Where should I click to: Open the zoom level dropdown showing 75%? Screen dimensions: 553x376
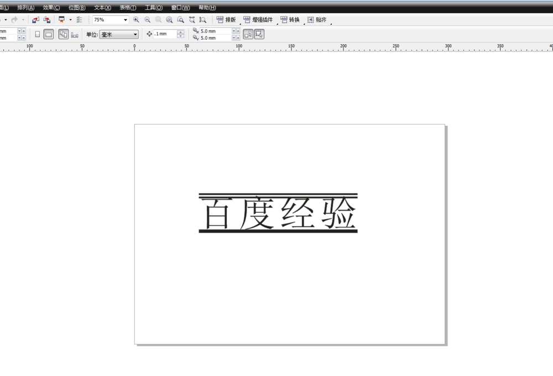click(126, 19)
